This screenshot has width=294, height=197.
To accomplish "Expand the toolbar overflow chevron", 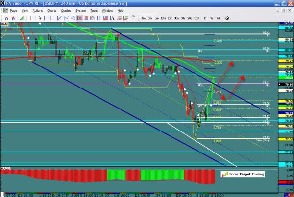I will tap(134, 18).
